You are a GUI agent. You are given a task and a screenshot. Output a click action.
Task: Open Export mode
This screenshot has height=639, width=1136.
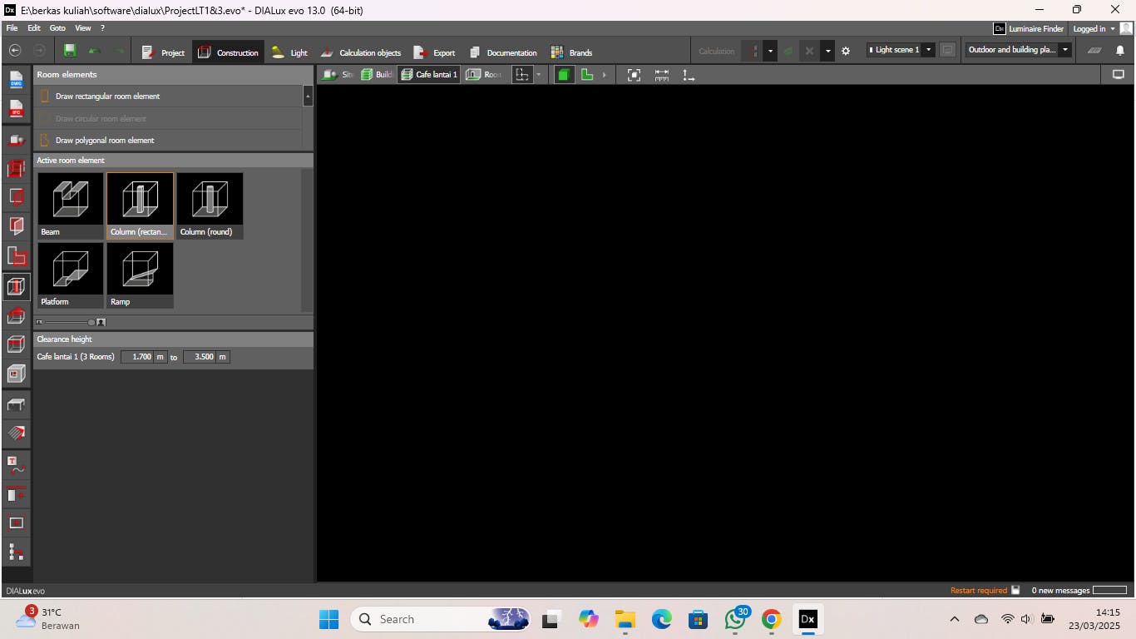click(x=434, y=52)
